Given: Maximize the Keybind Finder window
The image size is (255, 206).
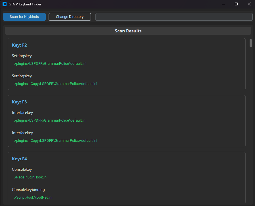Looking at the screenshot, I should click(x=236, y=4).
